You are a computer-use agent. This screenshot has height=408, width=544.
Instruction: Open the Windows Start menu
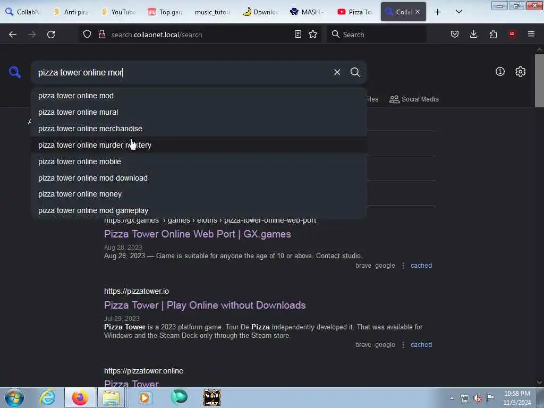(x=14, y=397)
